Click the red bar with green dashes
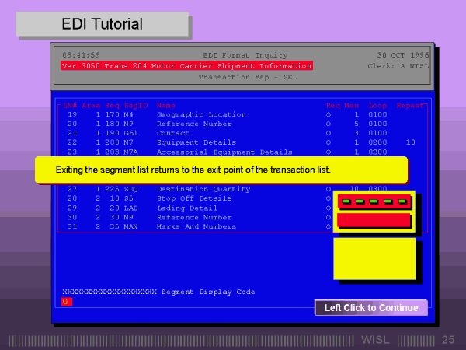This screenshot has height=350, width=466. coord(374,201)
